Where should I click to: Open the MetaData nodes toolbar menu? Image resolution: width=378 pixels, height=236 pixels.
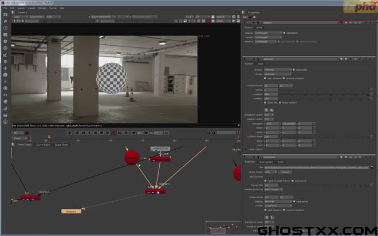(5, 102)
